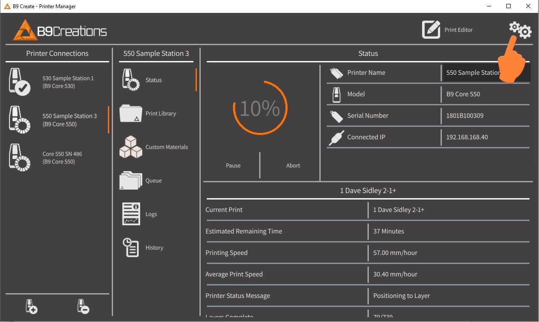Choose Core 550 SN 486 connection text
This screenshot has width=539, height=322.
click(x=62, y=158)
